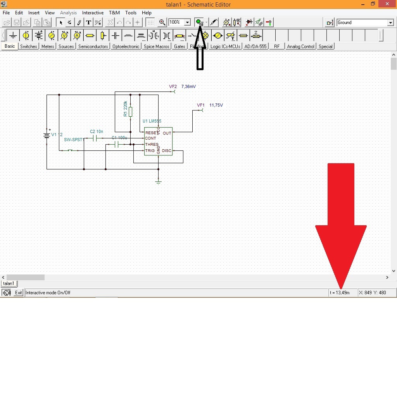397x397 pixels.
Task: Open the Insert menu
Action: pos(34,13)
